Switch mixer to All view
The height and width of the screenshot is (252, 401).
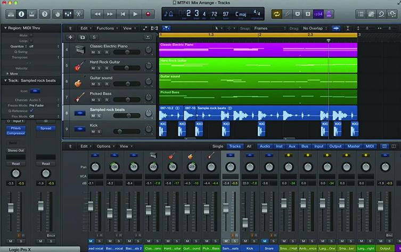coord(249,146)
